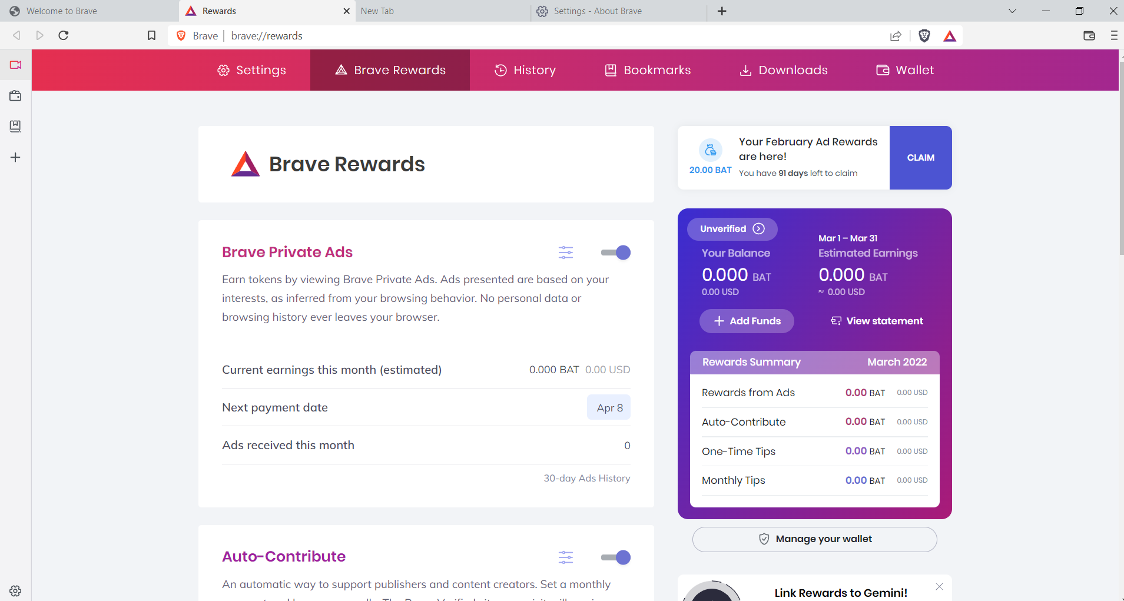Open a new tab with plus button
Viewport: 1124px width, 601px height.
click(x=722, y=11)
